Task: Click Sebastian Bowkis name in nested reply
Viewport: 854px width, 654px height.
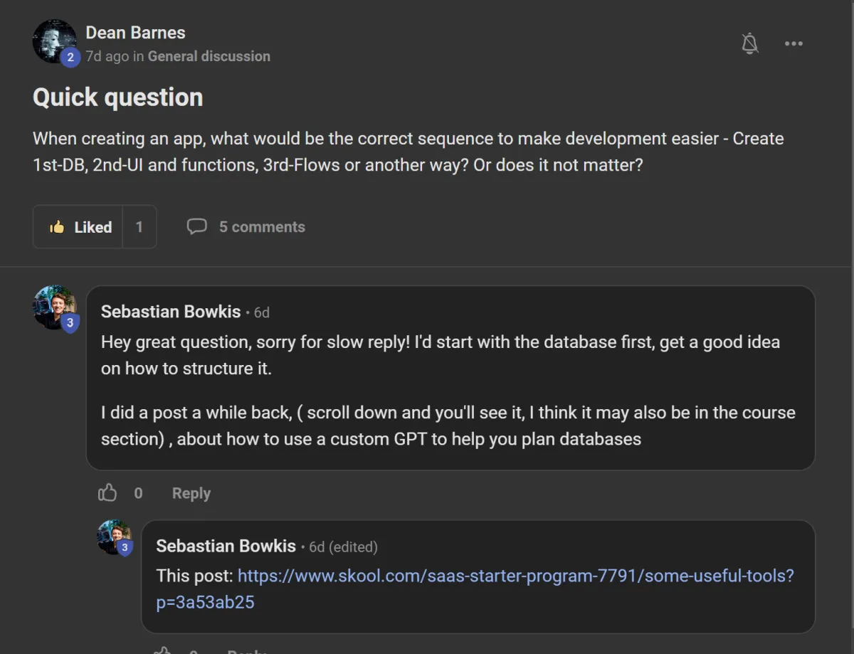Action: point(226,546)
